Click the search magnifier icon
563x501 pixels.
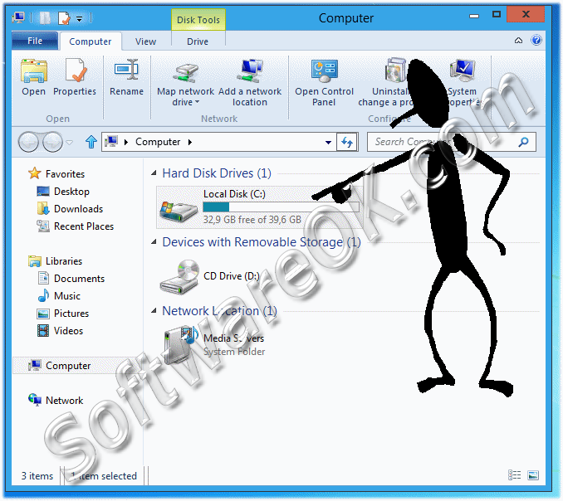pos(523,142)
